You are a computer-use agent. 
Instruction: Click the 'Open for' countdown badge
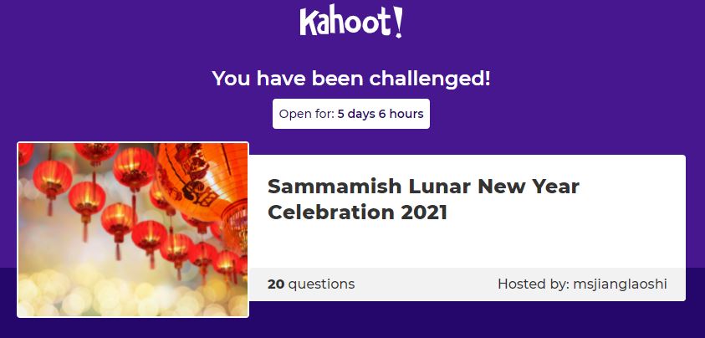point(351,114)
